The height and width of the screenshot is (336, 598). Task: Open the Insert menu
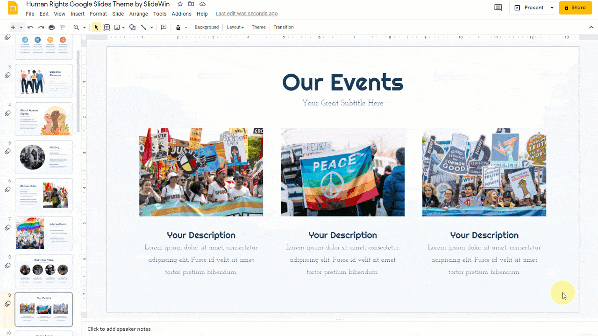coord(78,14)
